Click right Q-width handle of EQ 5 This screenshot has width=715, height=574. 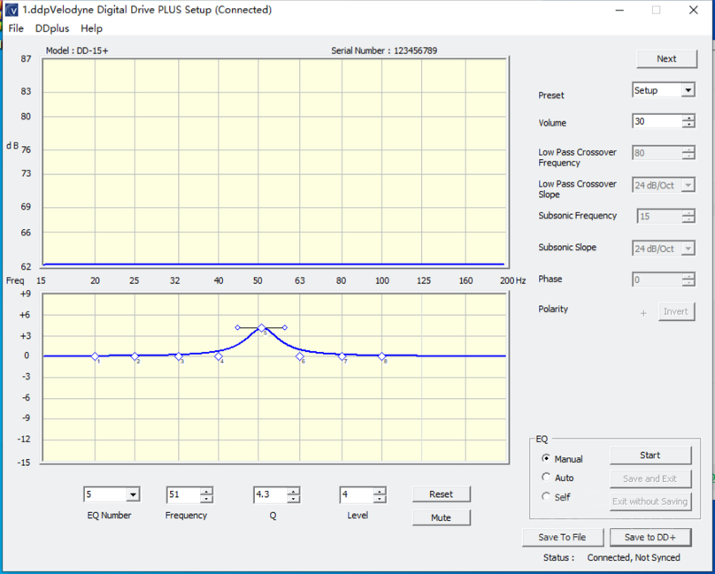[285, 327]
